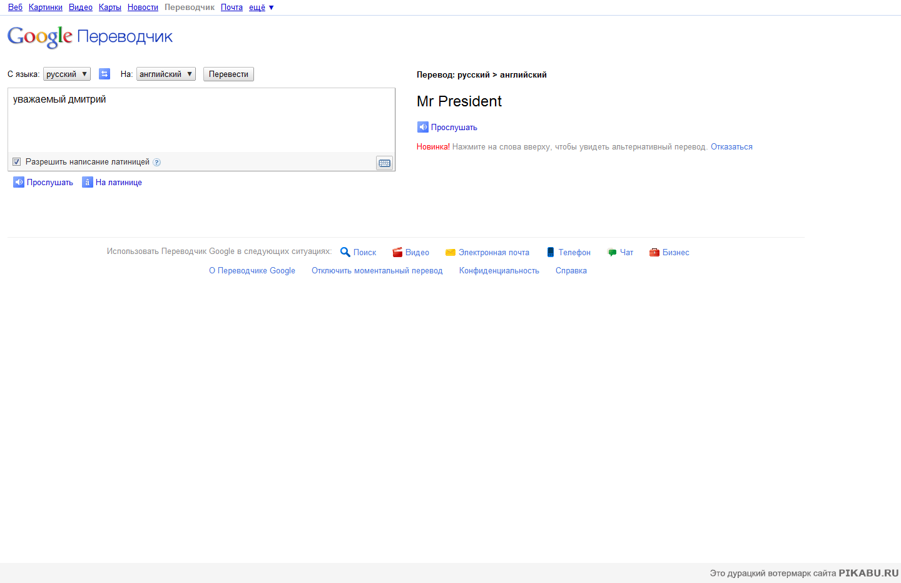Click into the source text field "уважаемый дмитрий"
Image resolution: width=901 pixels, height=583 pixels.
click(x=201, y=120)
